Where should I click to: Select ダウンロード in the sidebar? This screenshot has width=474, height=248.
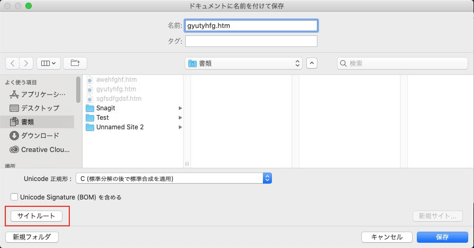(38, 136)
